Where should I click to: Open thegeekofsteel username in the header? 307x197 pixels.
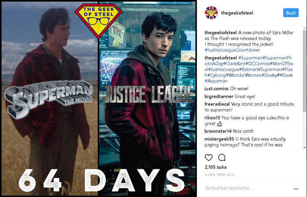pyautogui.click(x=237, y=13)
